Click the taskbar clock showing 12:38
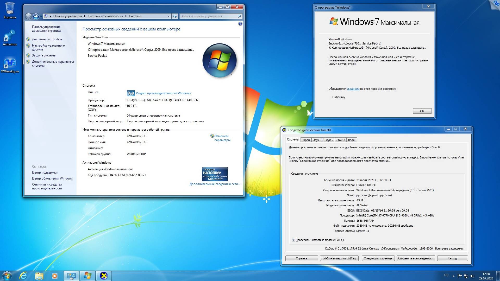The width and height of the screenshot is (500, 281). point(486,276)
